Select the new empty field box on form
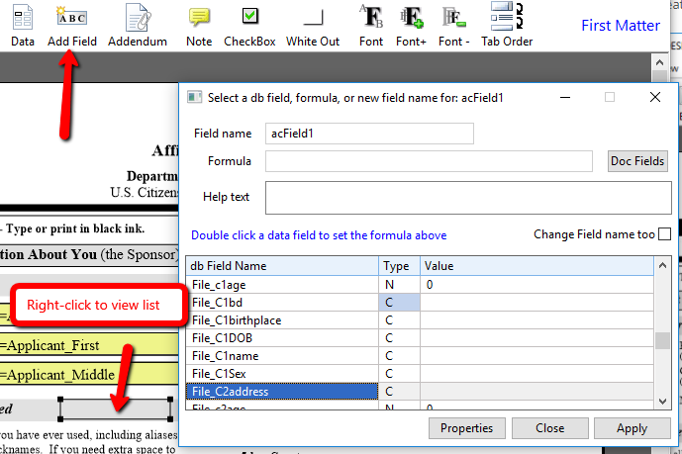Viewport: 682px width, 454px height. pyautogui.click(x=115, y=409)
